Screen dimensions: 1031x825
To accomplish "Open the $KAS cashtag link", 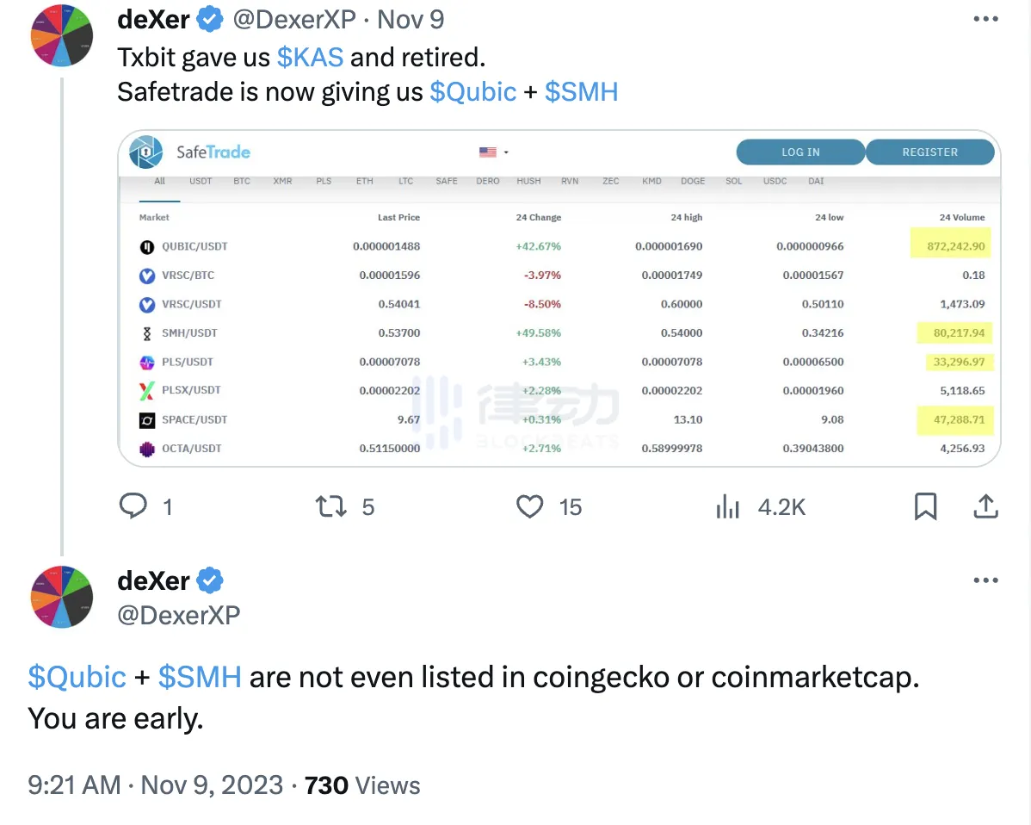I will tap(310, 57).
